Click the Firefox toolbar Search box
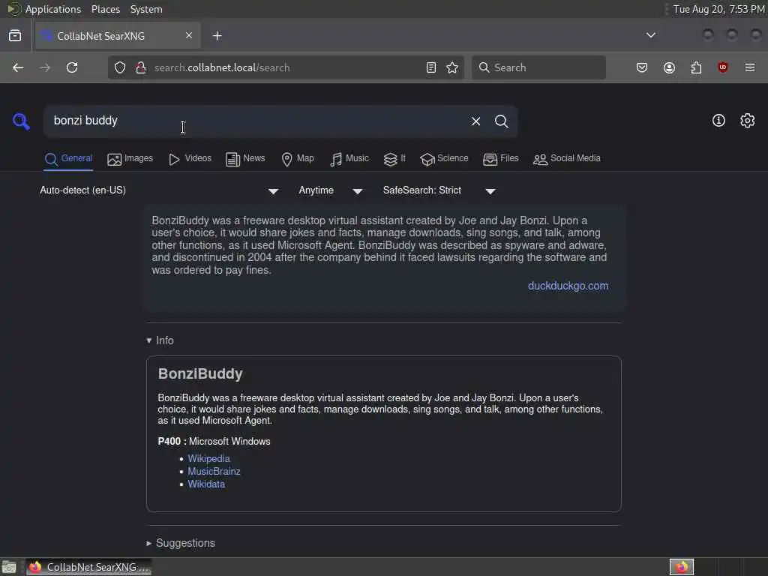The width and height of the screenshot is (768, 576). (x=538, y=67)
